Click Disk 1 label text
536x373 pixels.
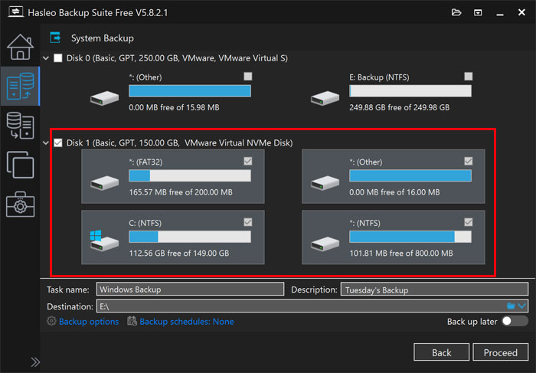point(179,143)
